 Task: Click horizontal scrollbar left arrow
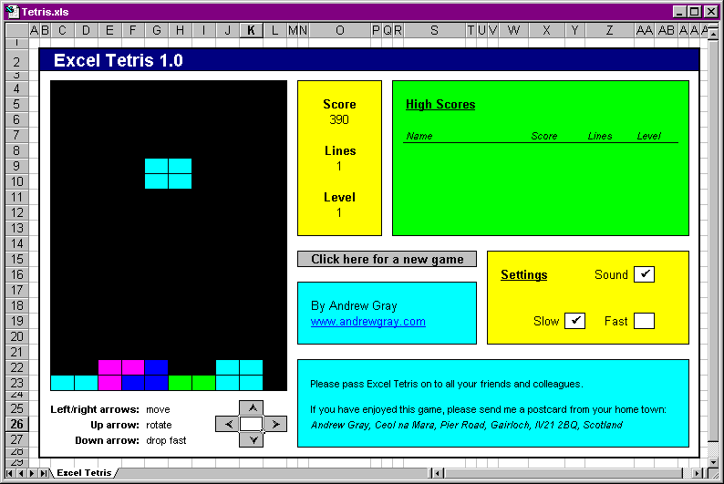click(439, 473)
